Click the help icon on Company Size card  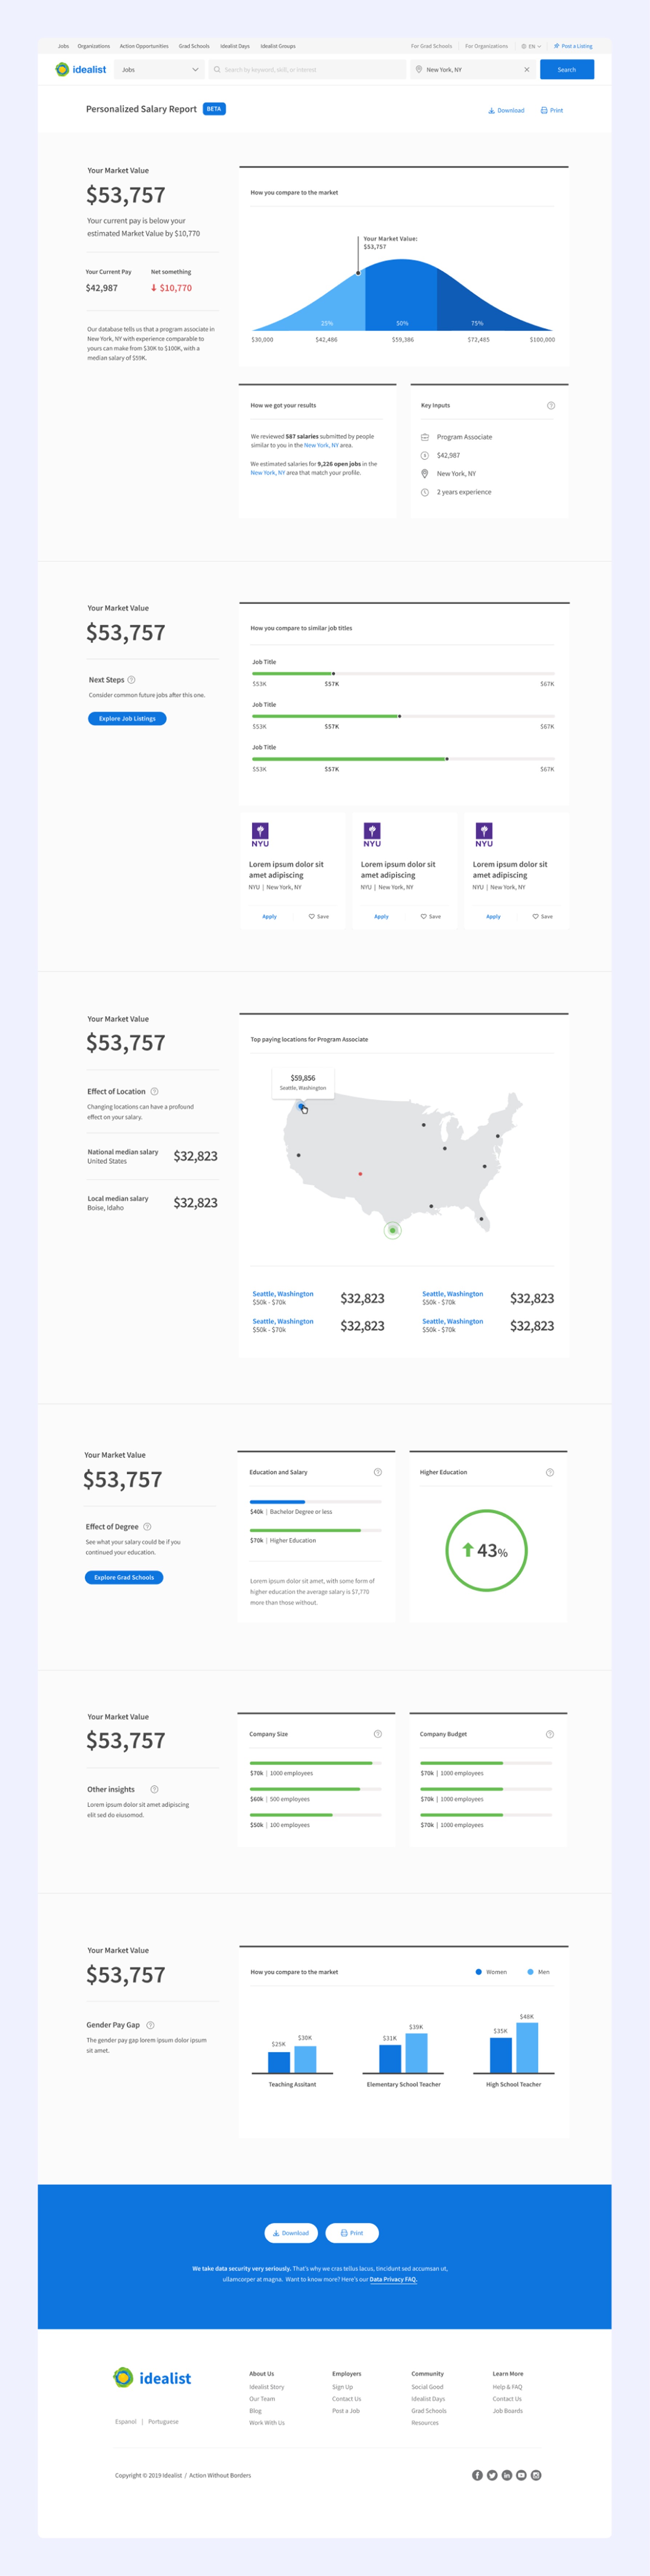378,1734
